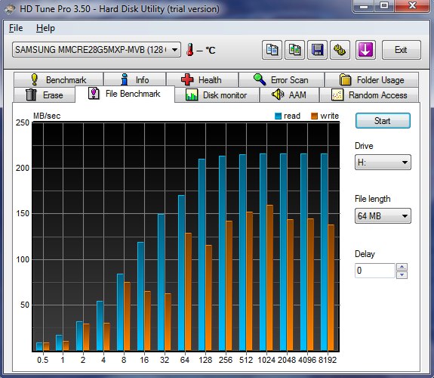434x378 pixels.
Task: Click the orange write legend swatch
Action: coord(314,116)
